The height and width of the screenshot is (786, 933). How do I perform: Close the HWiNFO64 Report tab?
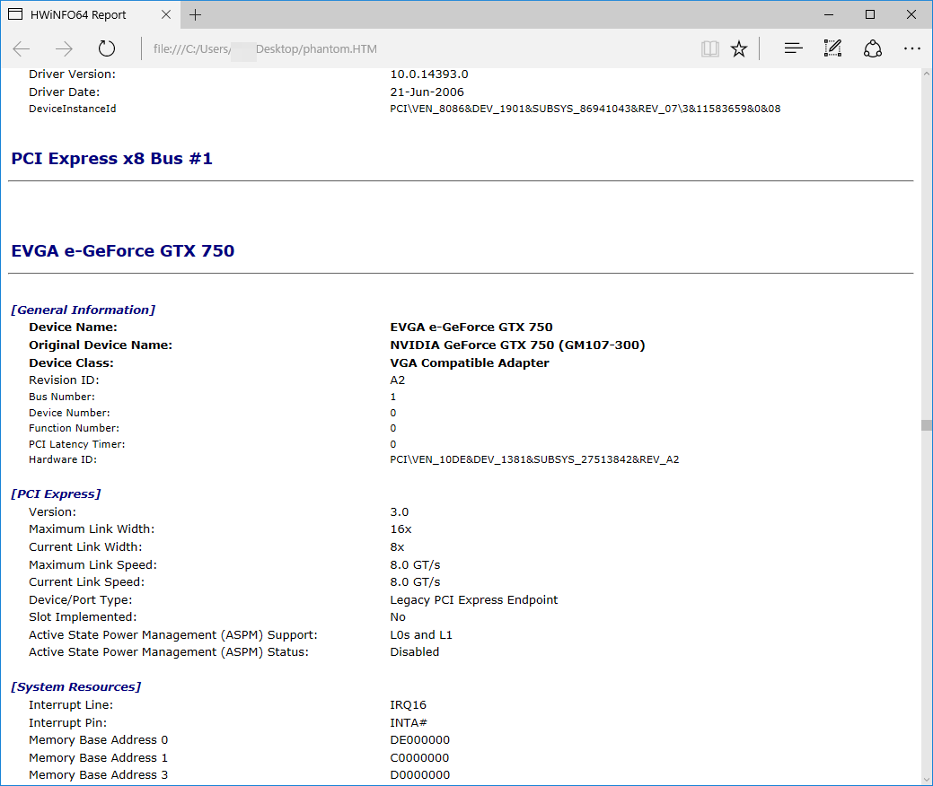pos(166,14)
